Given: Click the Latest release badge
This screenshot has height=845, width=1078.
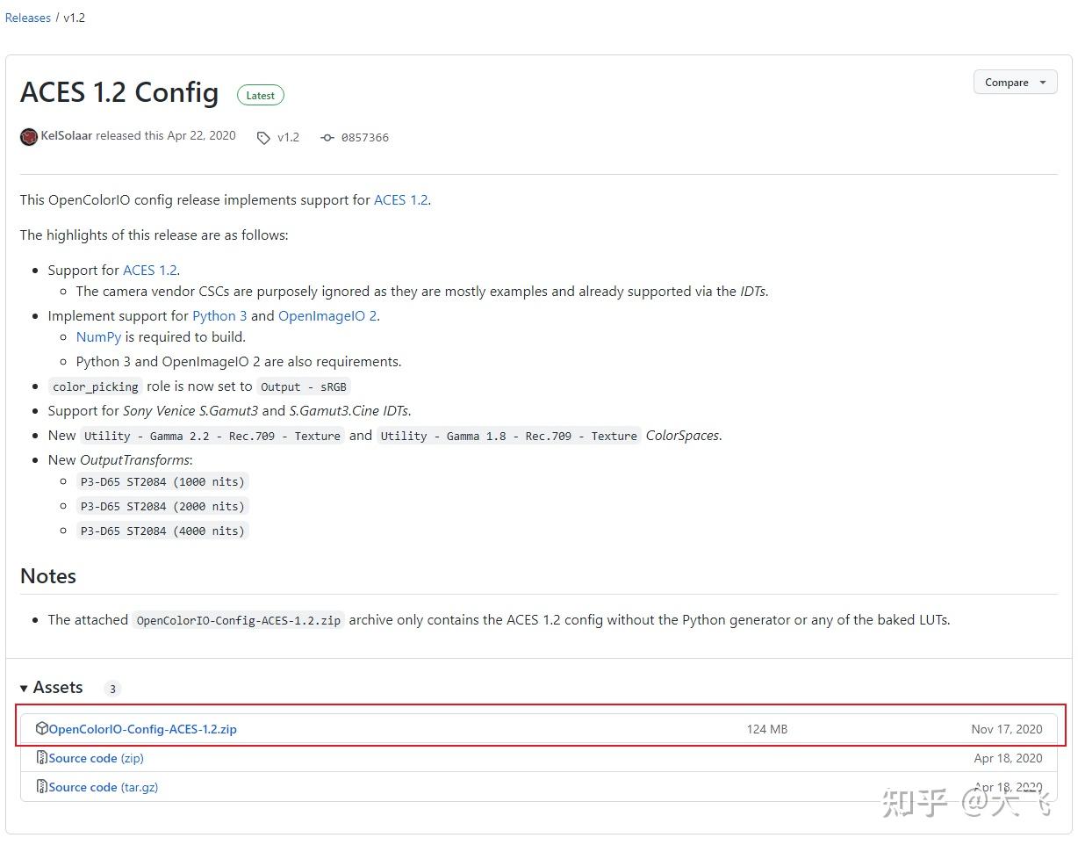Looking at the screenshot, I should pos(260,95).
